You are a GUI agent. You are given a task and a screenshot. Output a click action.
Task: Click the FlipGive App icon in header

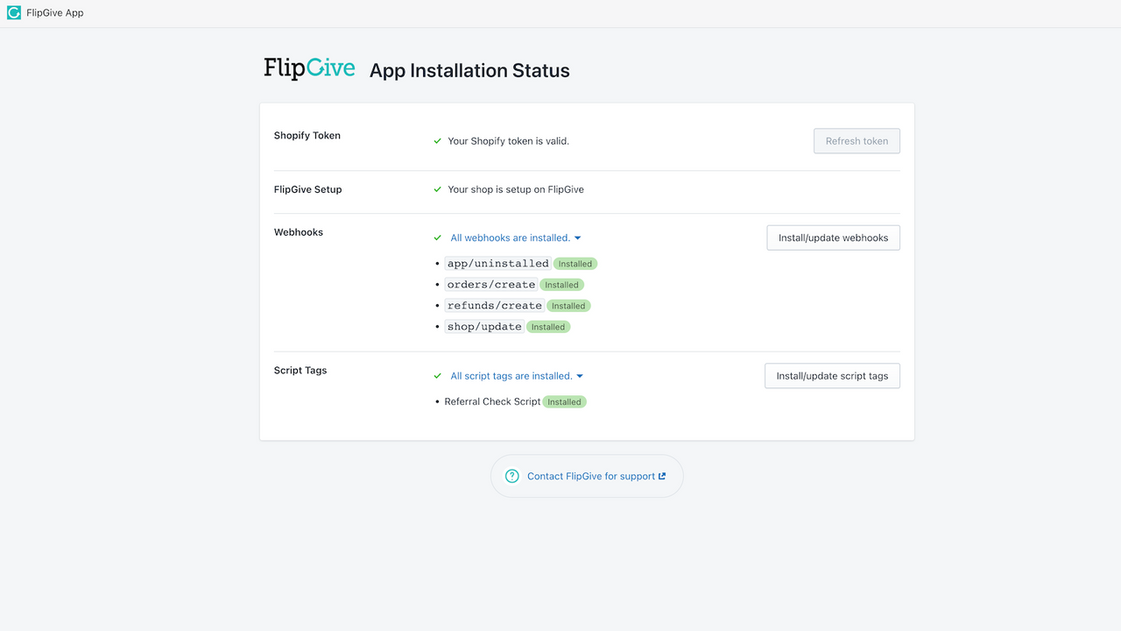pyautogui.click(x=14, y=13)
